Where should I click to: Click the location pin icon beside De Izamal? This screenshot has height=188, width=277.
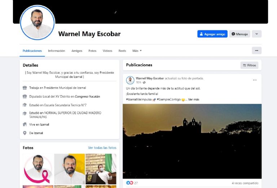click(25, 133)
